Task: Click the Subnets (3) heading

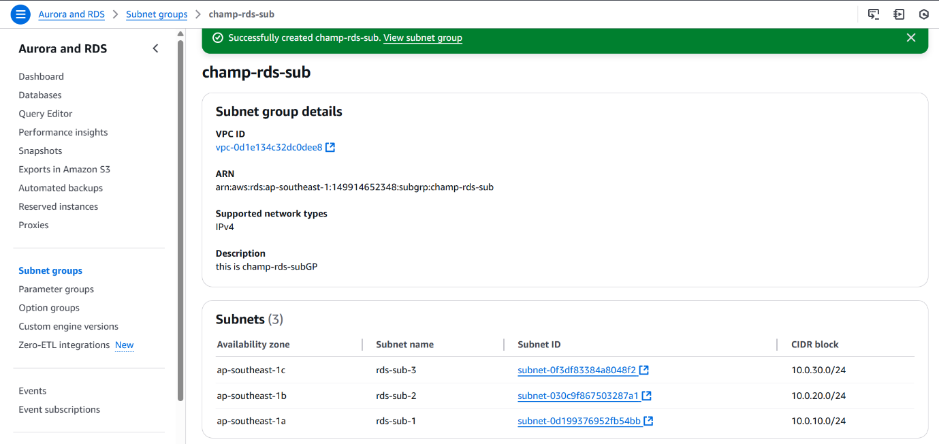Action: [249, 319]
